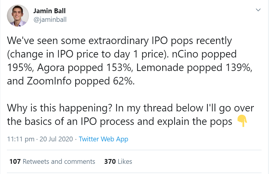
Task: View the Retweets and comments list
Action: click(x=59, y=161)
